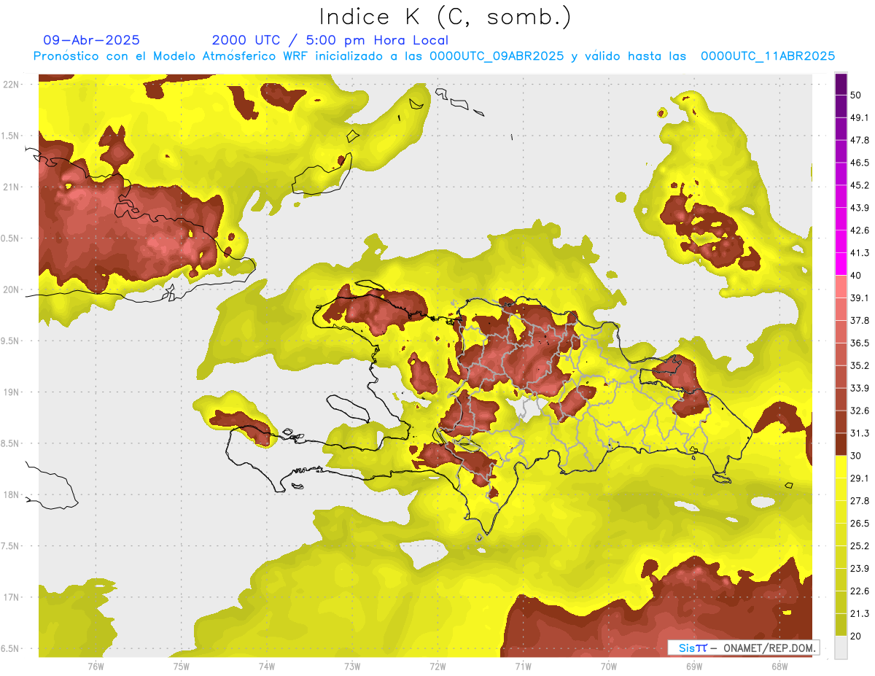This screenshot has width=875, height=676.
Task: Click the "23.9" colorbar value
Action: point(860,569)
